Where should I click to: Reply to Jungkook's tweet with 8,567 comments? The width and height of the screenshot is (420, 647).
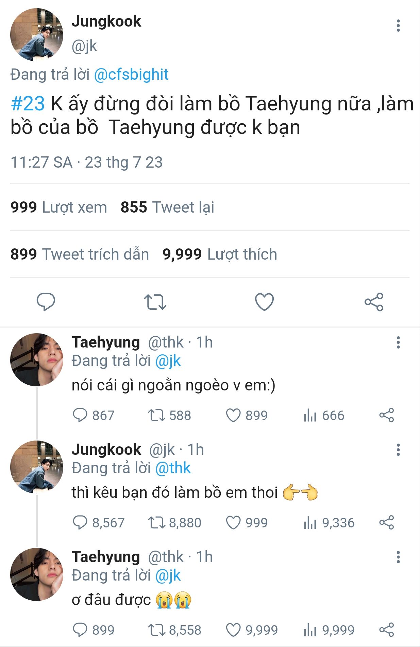pyautogui.click(x=80, y=523)
